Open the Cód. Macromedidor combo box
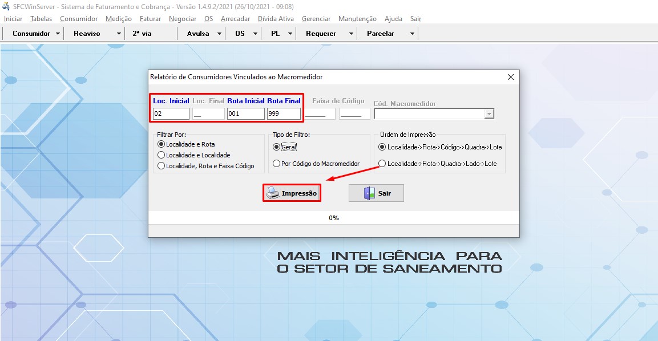The image size is (658, 341). pos(488,112)
